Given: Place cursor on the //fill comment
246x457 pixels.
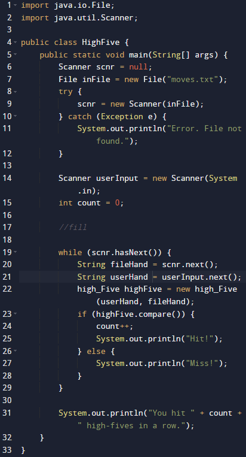Looking at the screenshot, I should [73, 228].
